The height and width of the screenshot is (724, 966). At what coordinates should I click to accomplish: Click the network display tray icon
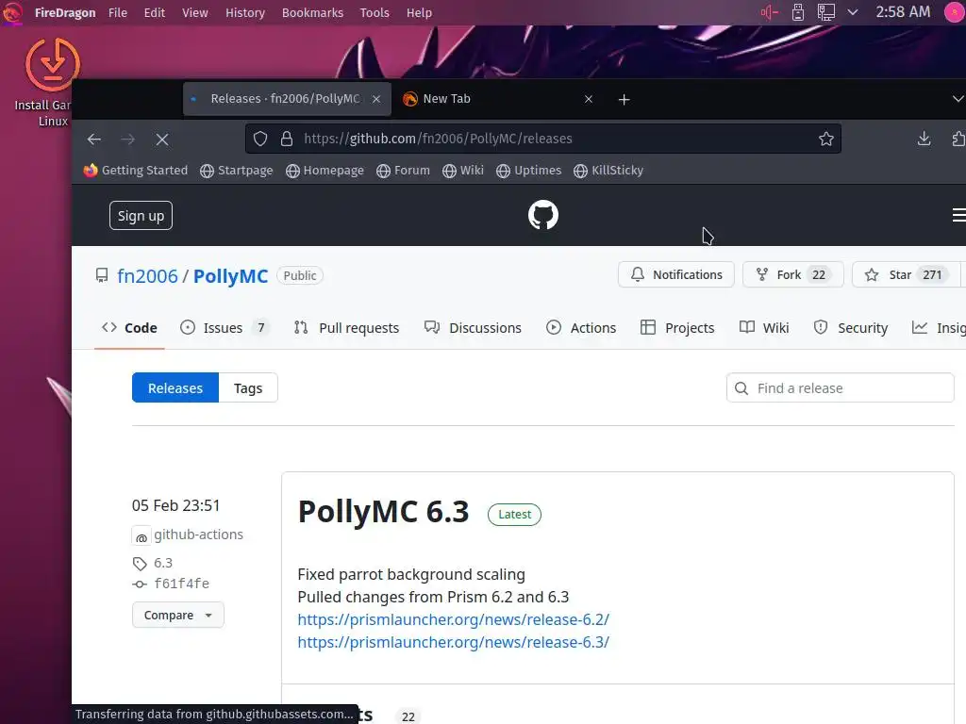tap(825, 12)
